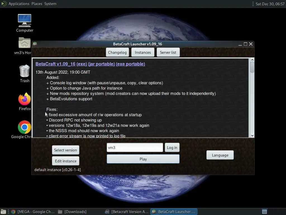286x215 pixels.
Task: Click the changelog scrollbar down arrow
Action: [x=252, y=135]
